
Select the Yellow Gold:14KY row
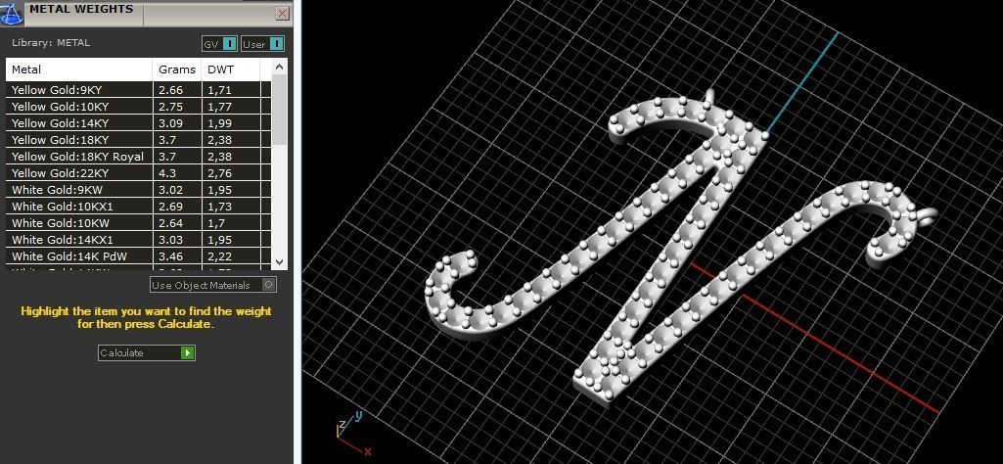pos(139,123)
